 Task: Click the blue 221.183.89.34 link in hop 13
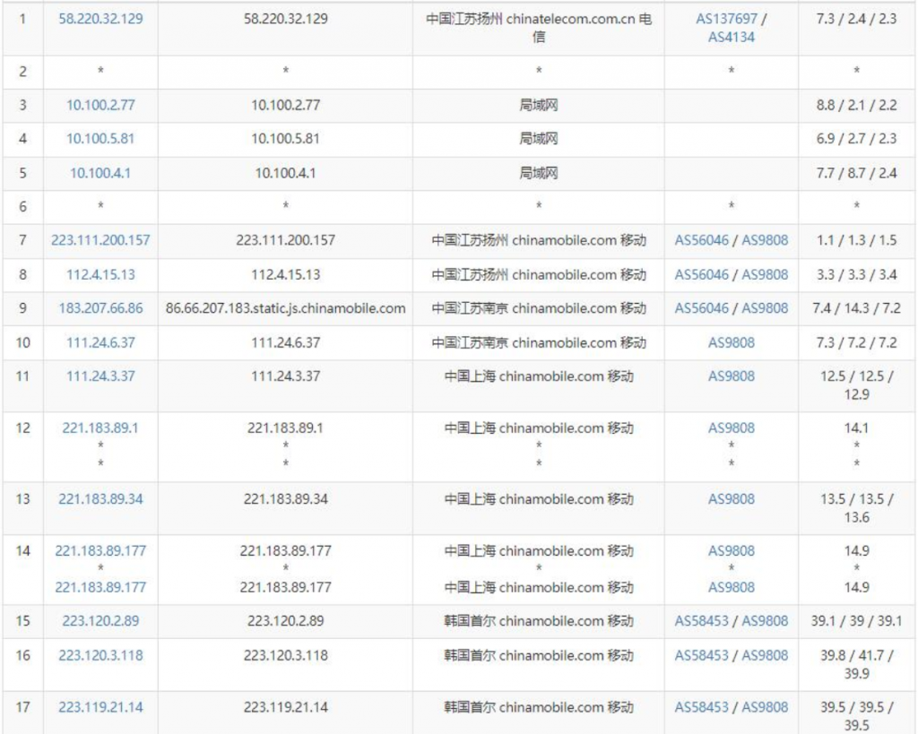[100, 499]
